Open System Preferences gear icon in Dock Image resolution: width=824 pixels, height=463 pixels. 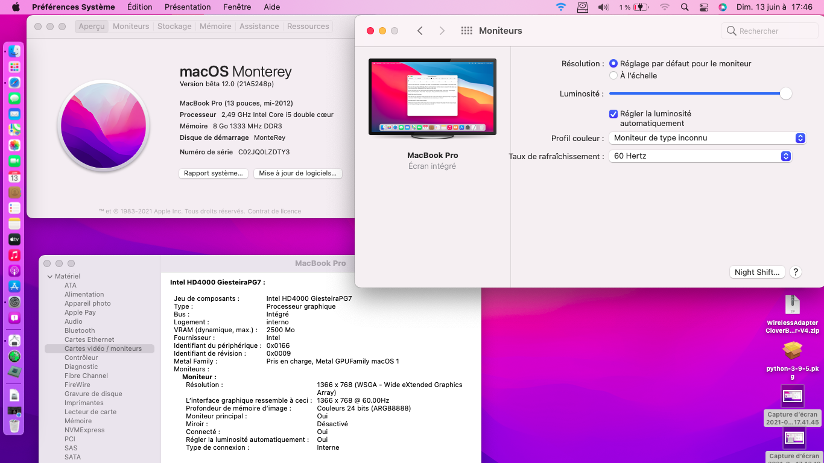(14, 302)
